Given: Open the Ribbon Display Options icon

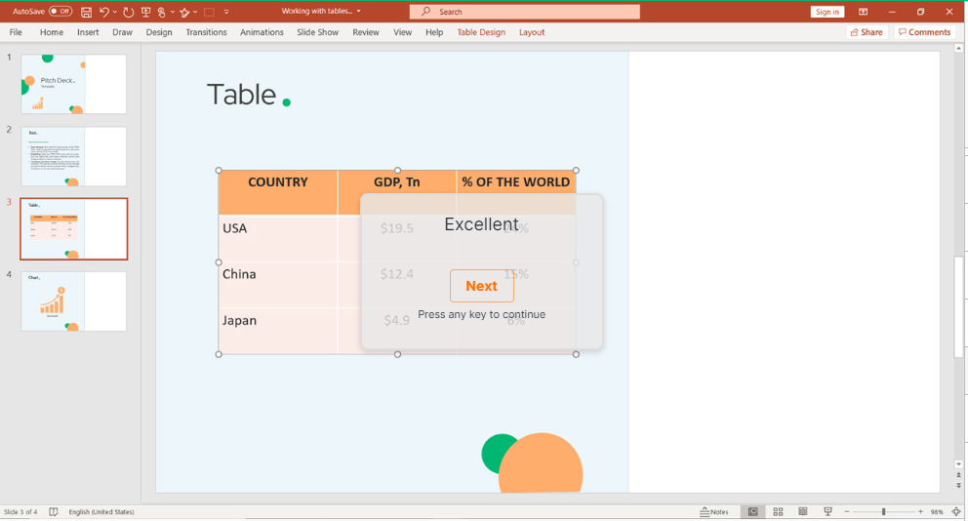Looking at the screenshot, I should coord(863,12).
